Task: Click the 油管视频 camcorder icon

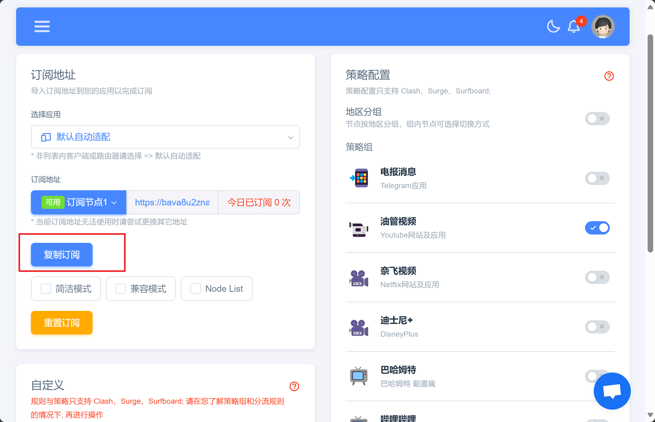Action: point(359,229)
